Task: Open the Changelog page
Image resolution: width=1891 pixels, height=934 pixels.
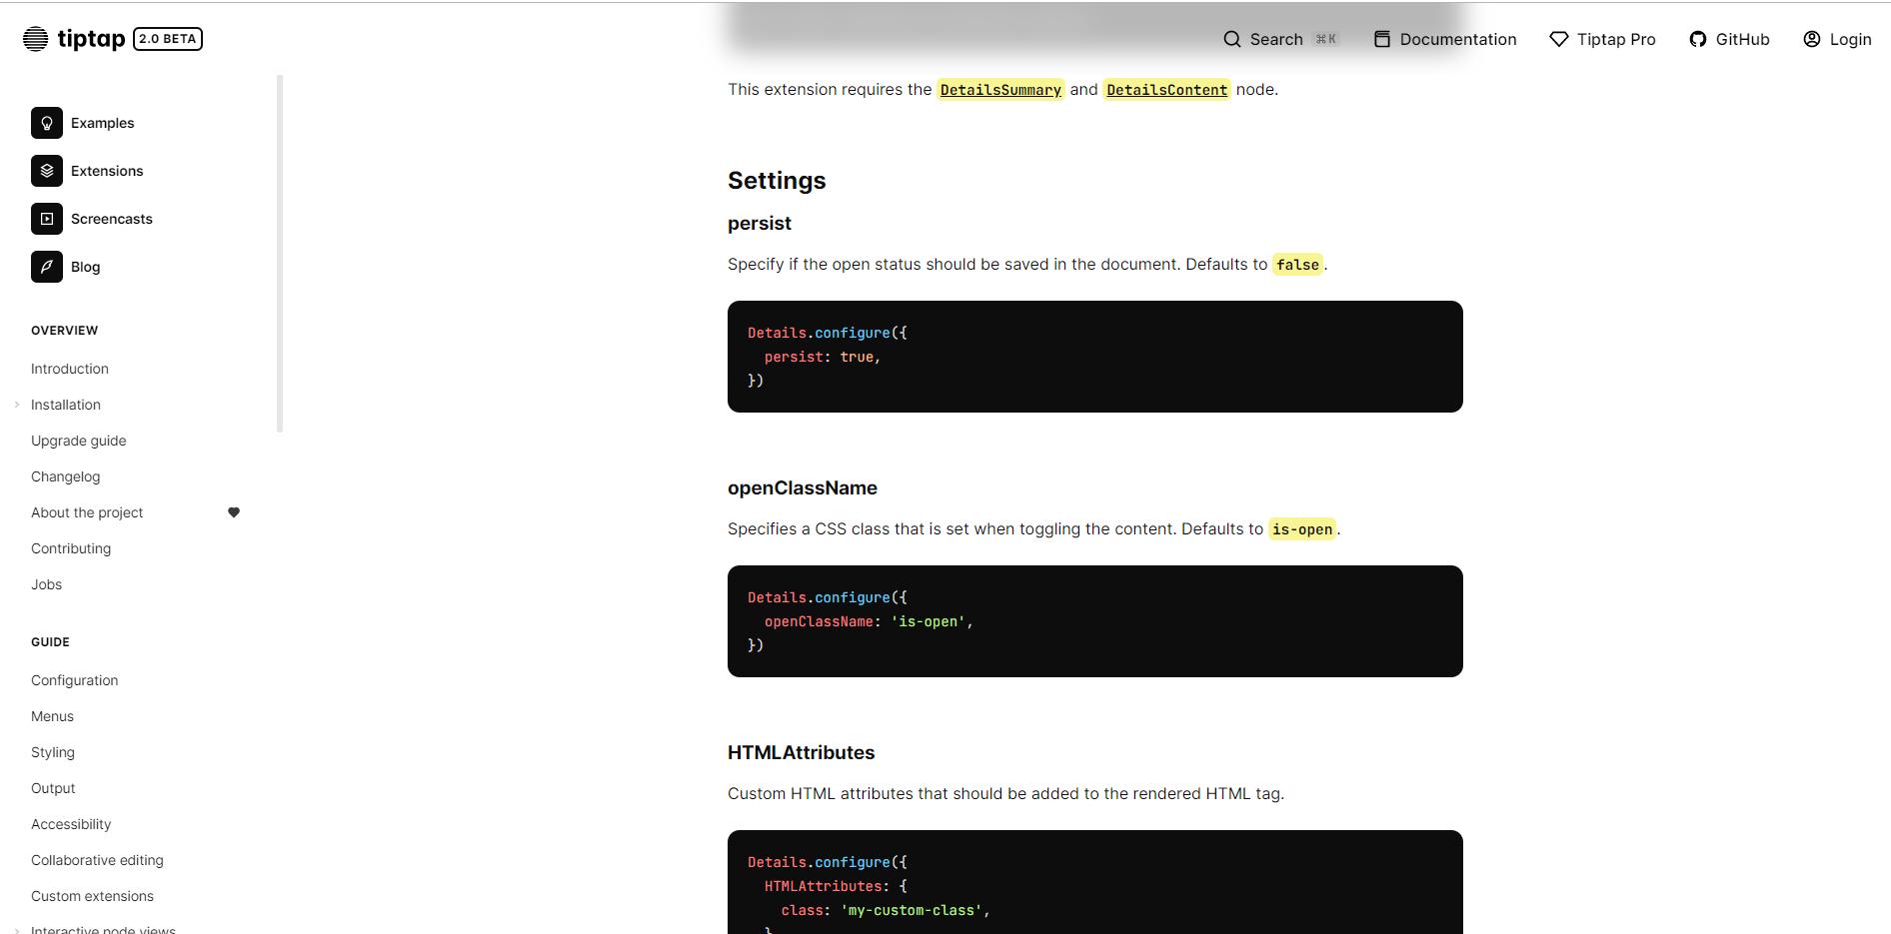Action: (x=65, y=476)
